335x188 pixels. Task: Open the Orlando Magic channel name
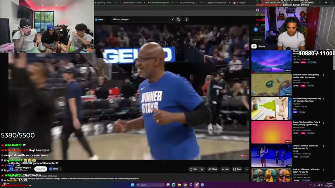point(22,168)
